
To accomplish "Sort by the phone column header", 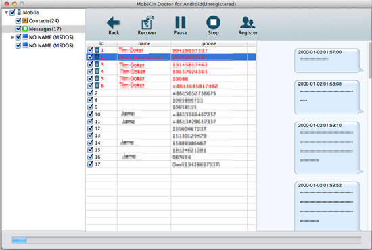I will click(209, 43).
